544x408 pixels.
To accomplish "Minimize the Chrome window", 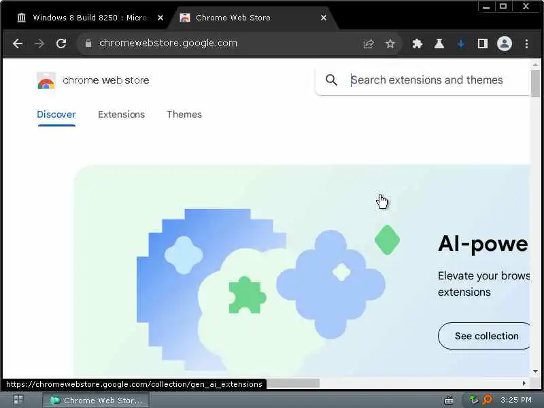I will click(486, 7).
